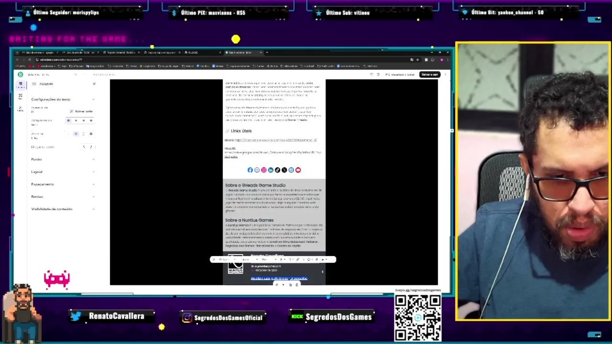Click the Salvar e sair button
The image size is (612, 344).
click(x=429, y=75)
